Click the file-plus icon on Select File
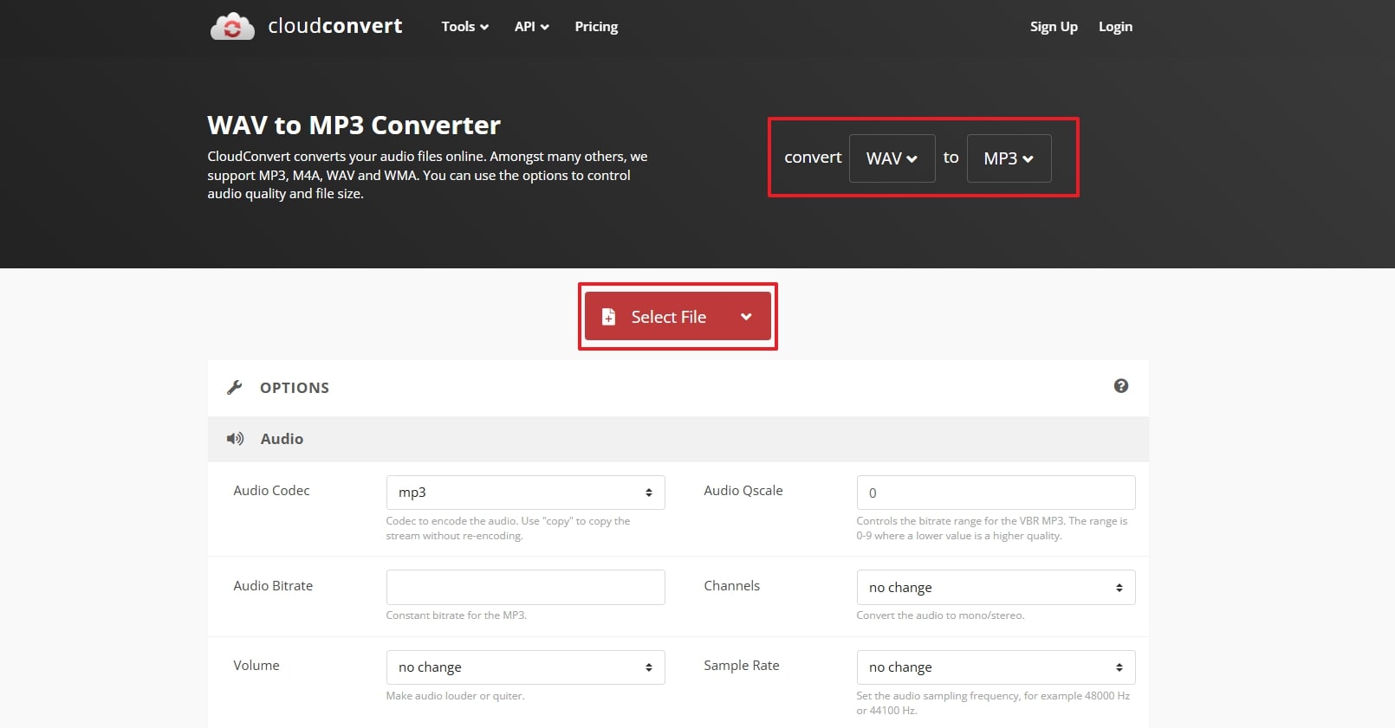 pyautogui.click(x=609, y=317)
